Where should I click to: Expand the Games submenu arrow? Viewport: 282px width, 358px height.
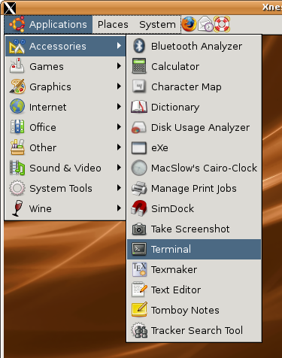click(119, 66)
